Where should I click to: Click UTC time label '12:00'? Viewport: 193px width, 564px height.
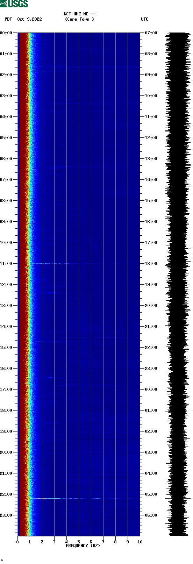click(x=151, y=138)
